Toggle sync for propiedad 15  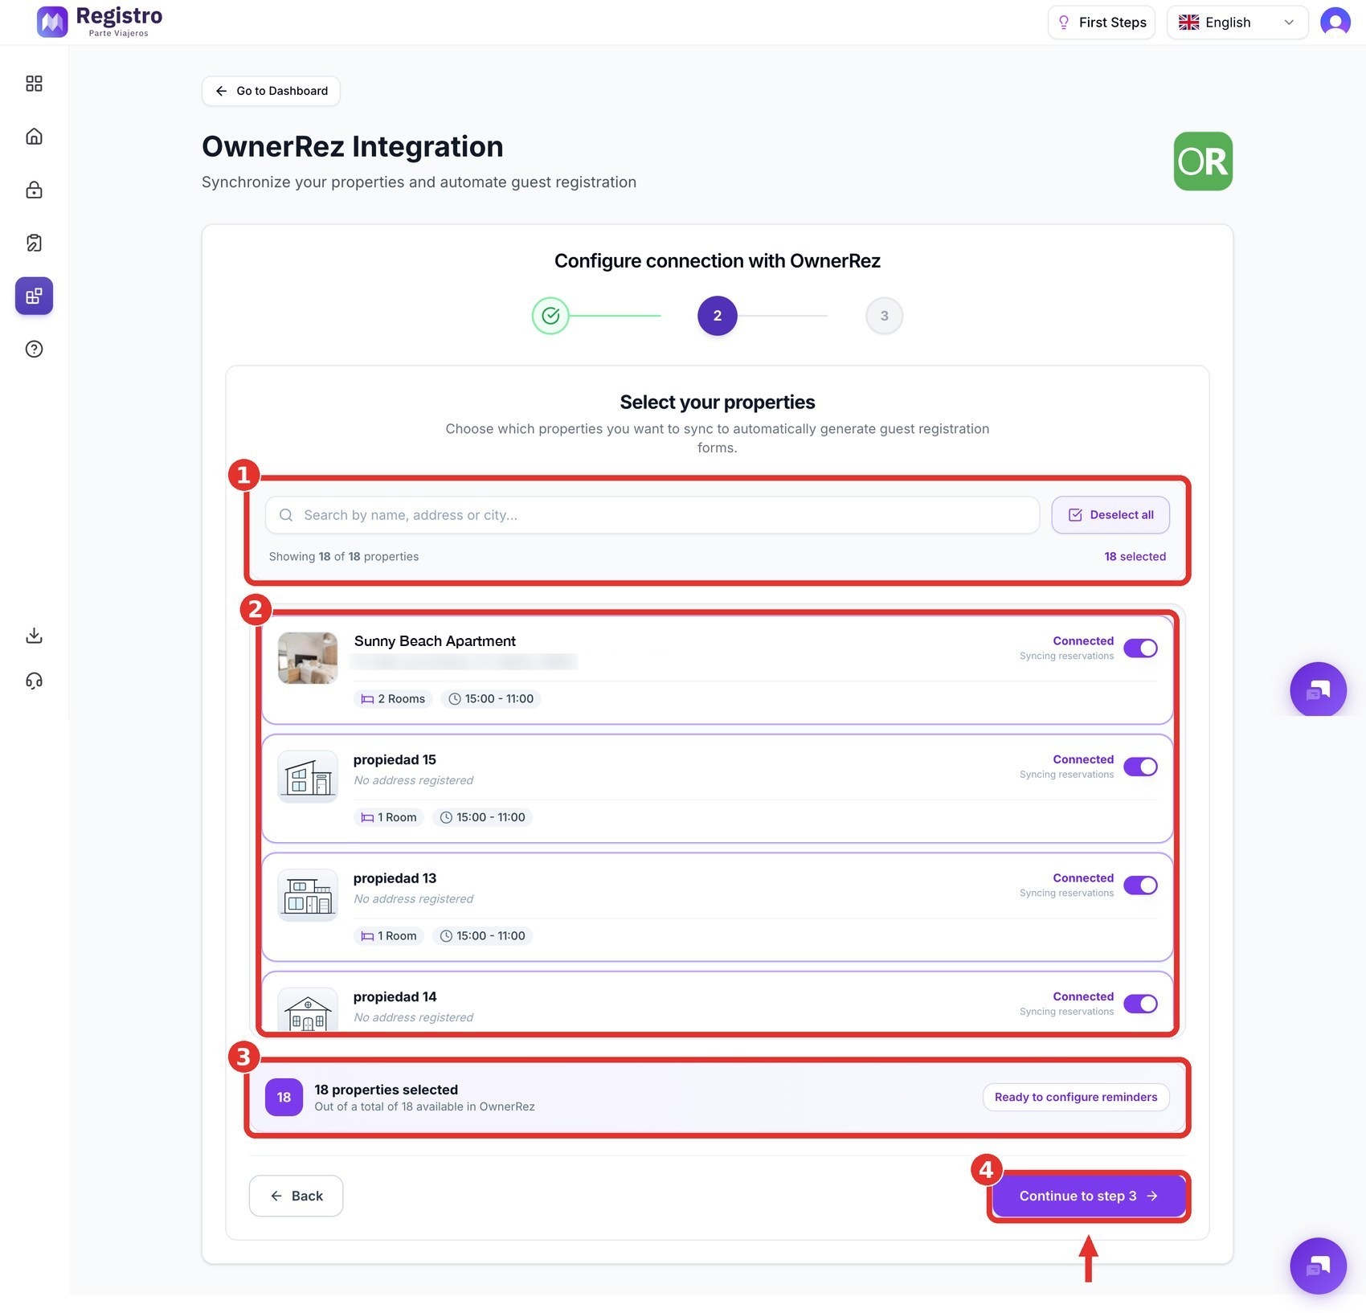click(x=1140, y=767)
